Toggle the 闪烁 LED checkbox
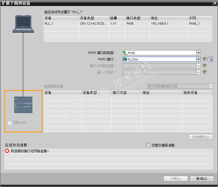Screen dimensions: 218x187 tap(10, 123)
